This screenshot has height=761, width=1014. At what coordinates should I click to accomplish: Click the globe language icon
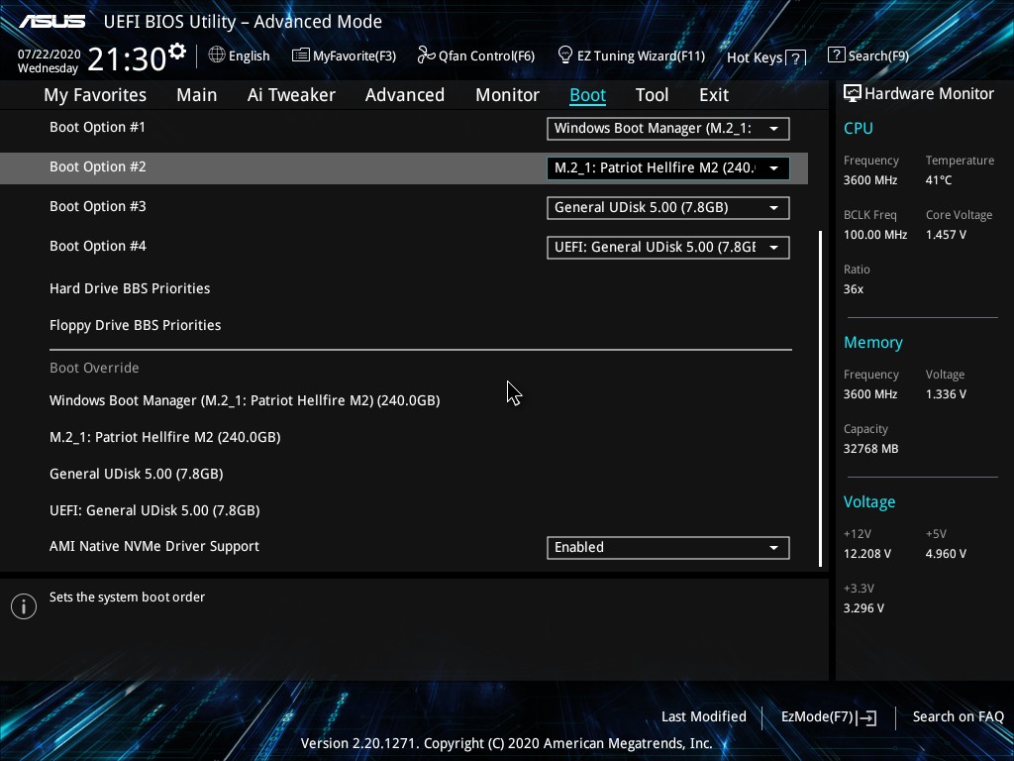point(217,55)
